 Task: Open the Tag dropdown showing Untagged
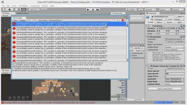(x=160, y=20)
